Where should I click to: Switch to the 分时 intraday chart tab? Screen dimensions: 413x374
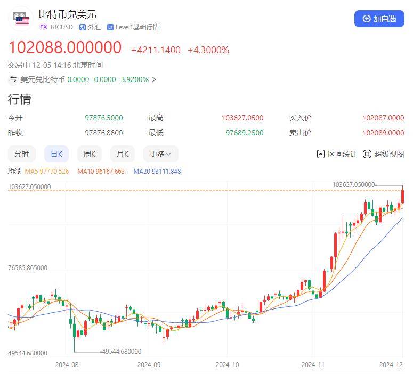22,154
